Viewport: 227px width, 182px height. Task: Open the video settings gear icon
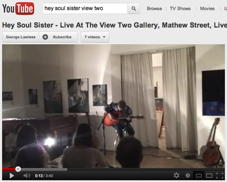pos(176,176)
